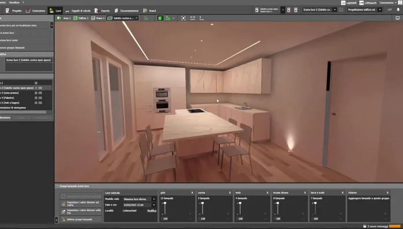Click the monitor display icon
The image size is (403, 229).
[x=397, y=18]
